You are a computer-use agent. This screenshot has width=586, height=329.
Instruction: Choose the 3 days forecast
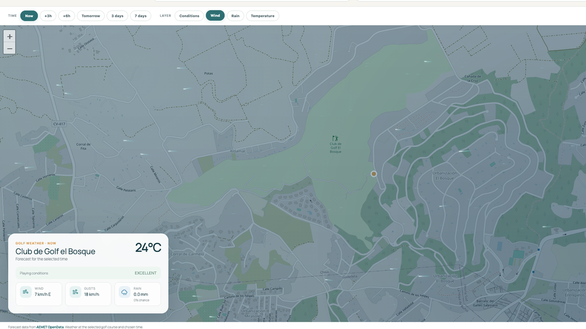(117, 16)
